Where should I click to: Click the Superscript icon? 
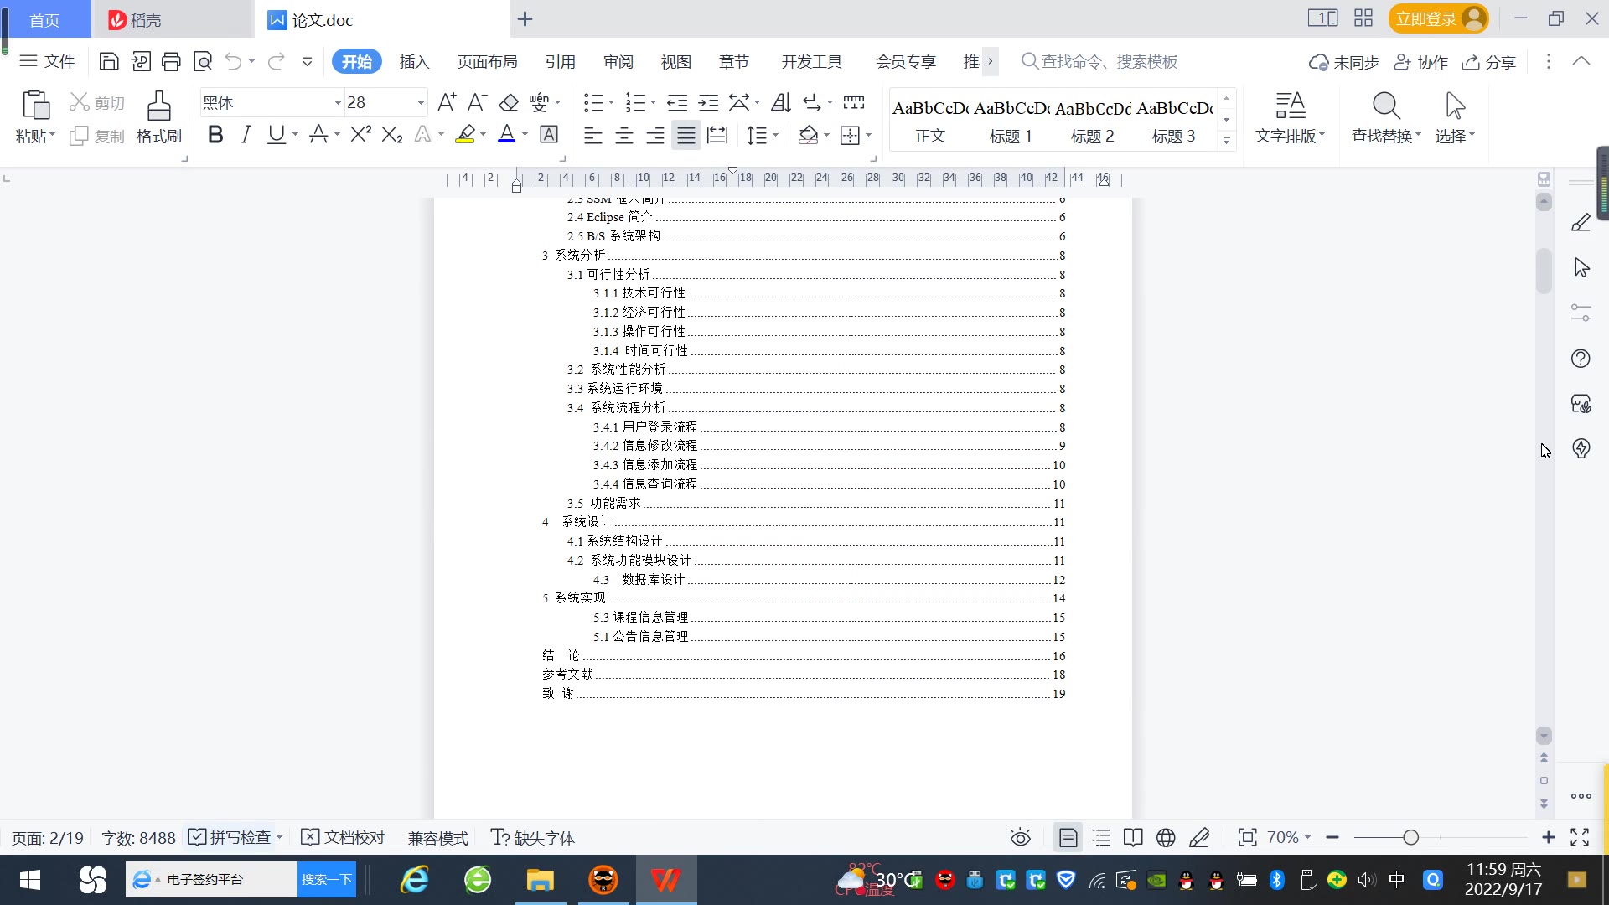point(360,135)
